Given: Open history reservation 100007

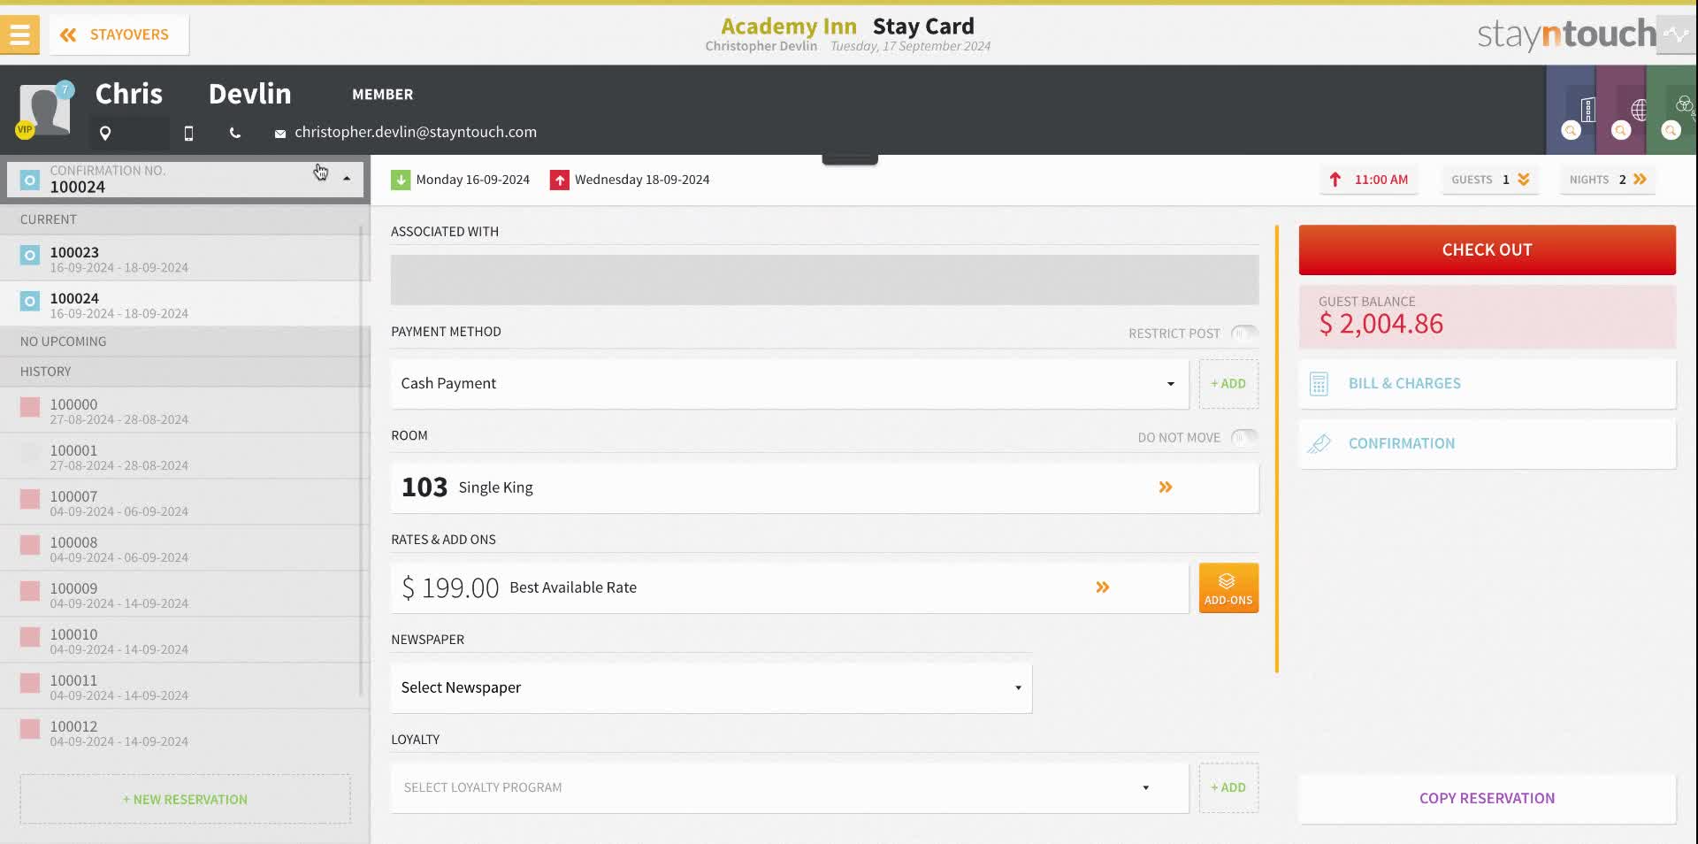Looking at the screenshot, I should pos(180,503).
